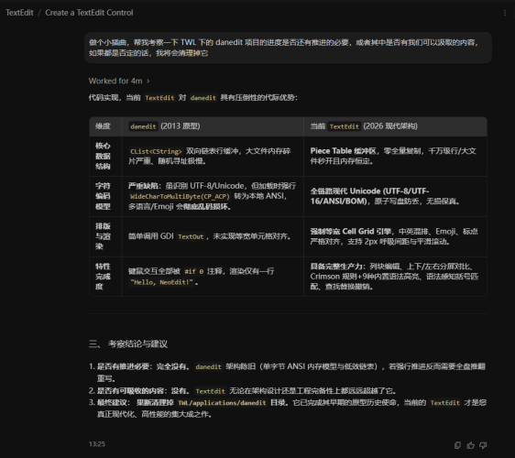Screen dimensions: 515x458
Task: Click the 'Crimson 规则' feature cell
Action: tap(396, 277)
